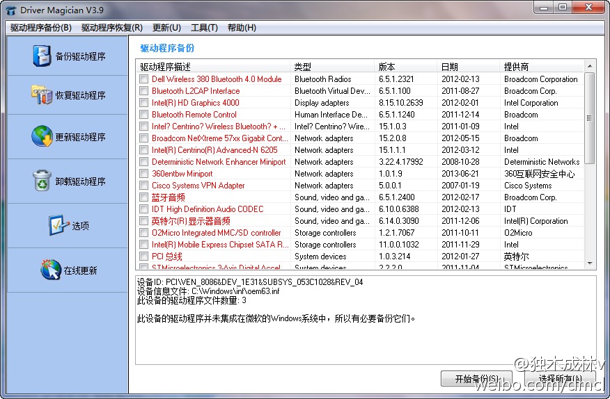Click the driver list vertical scrollbar thumb
Viewport: 610px width, 399px height.
coord(590,117)
